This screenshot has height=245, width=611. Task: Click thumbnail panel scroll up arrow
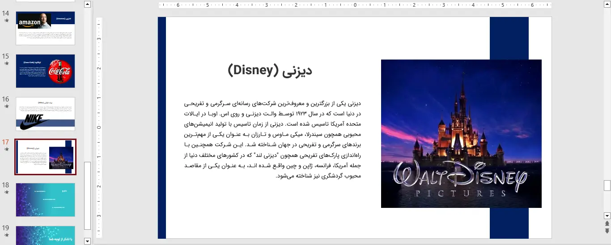[x=87, y=4]
